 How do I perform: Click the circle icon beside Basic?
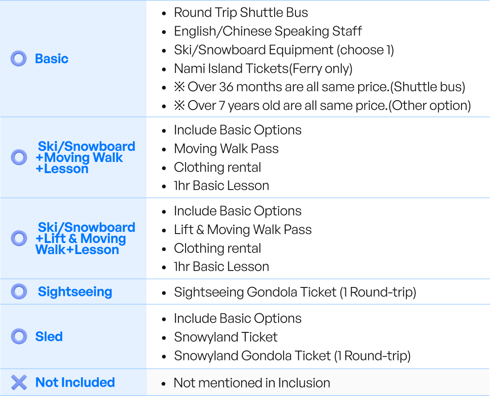click(x=19, y=59)
